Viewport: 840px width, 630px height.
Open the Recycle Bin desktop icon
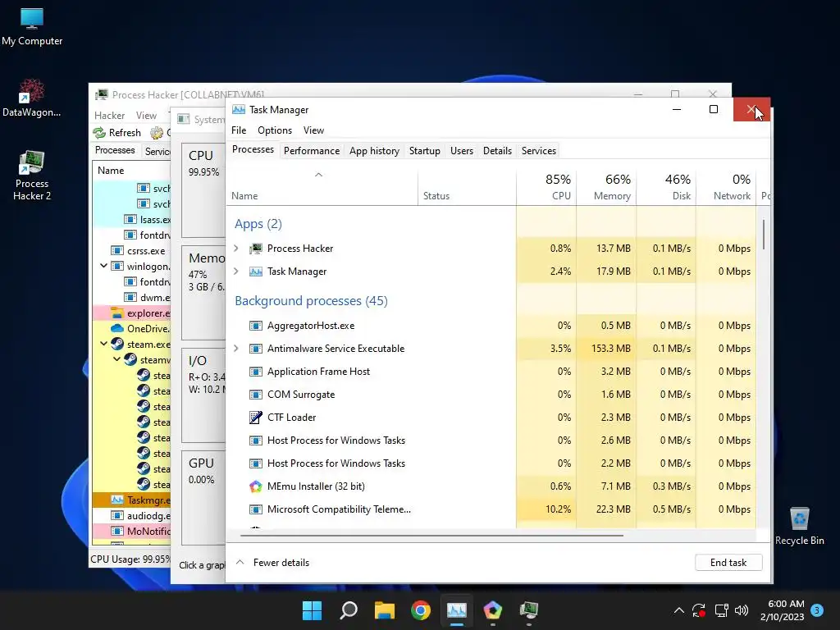click(799, 526)
